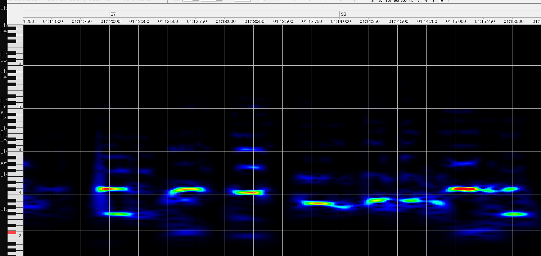Jump to 01:13:000 on the time ruler
Image resolution: width=541 pixels, height=256 pixels.
(226, 22)
